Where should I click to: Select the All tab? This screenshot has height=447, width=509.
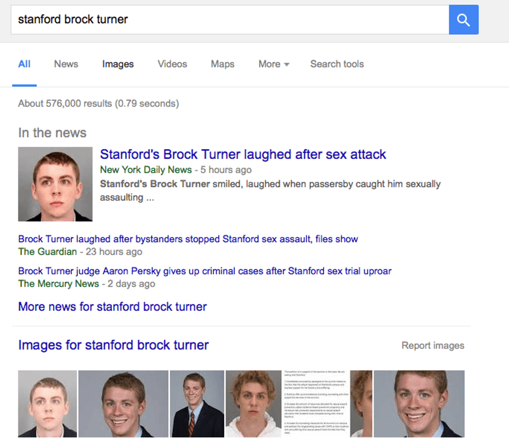click(24, 64)
